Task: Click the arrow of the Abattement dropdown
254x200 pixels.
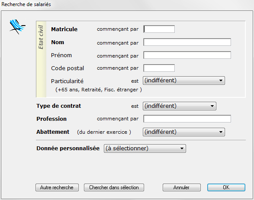Action: [221, 132]
